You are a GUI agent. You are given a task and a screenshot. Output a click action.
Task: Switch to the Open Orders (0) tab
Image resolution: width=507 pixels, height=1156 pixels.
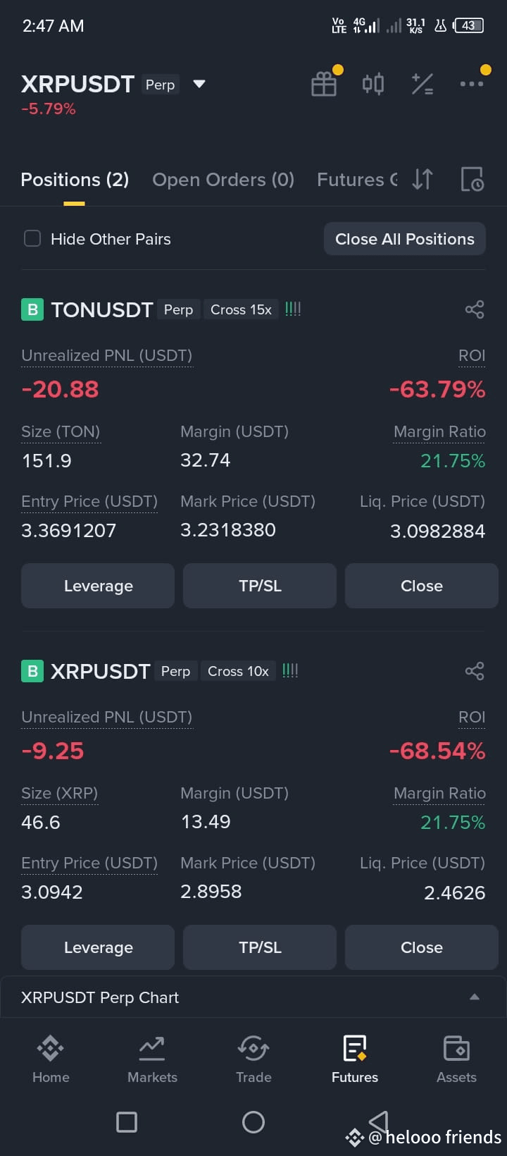[223, 180]
